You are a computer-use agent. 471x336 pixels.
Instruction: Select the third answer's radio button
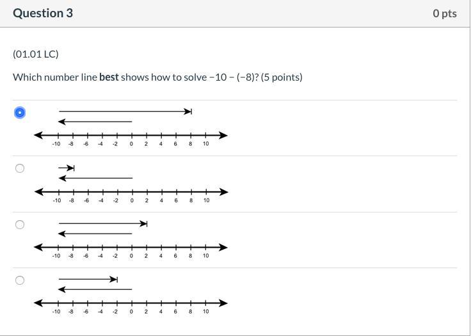coord(20,225)
